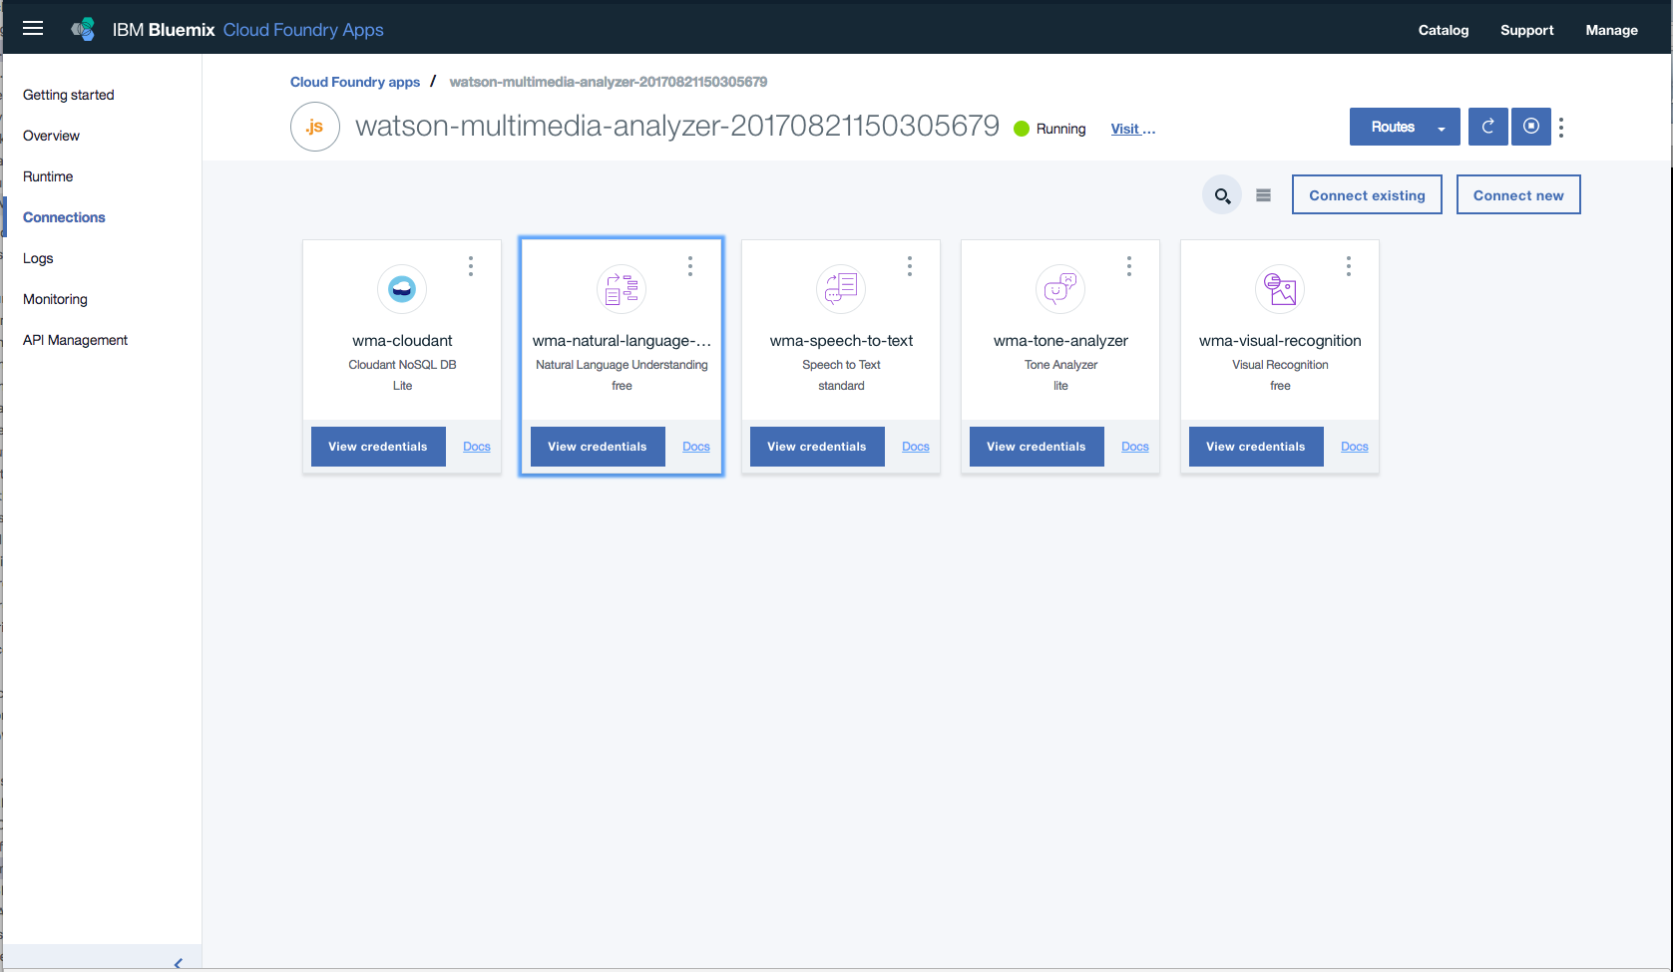Open Docs link on wma-speech-to-text card
Image resolution: width=1673 pixels, height=972 pixels.
tap(916, 447)
